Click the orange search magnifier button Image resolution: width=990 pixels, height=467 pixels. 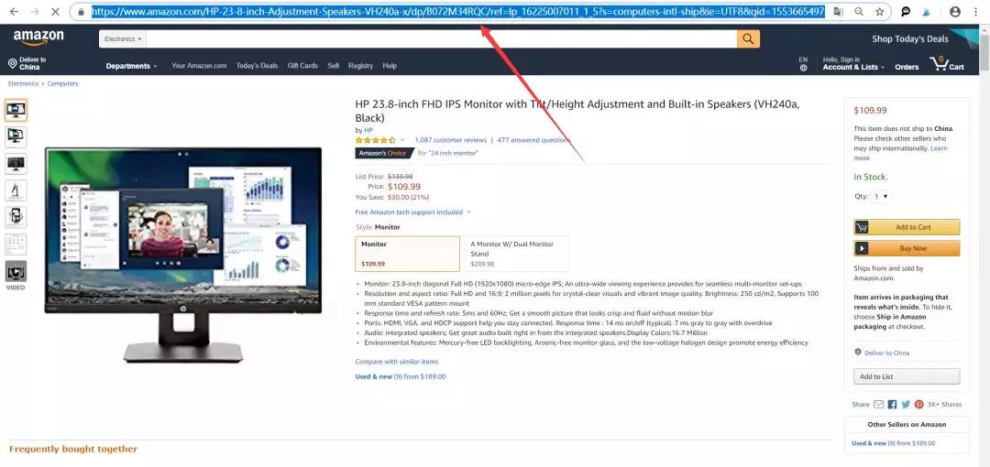748,39
